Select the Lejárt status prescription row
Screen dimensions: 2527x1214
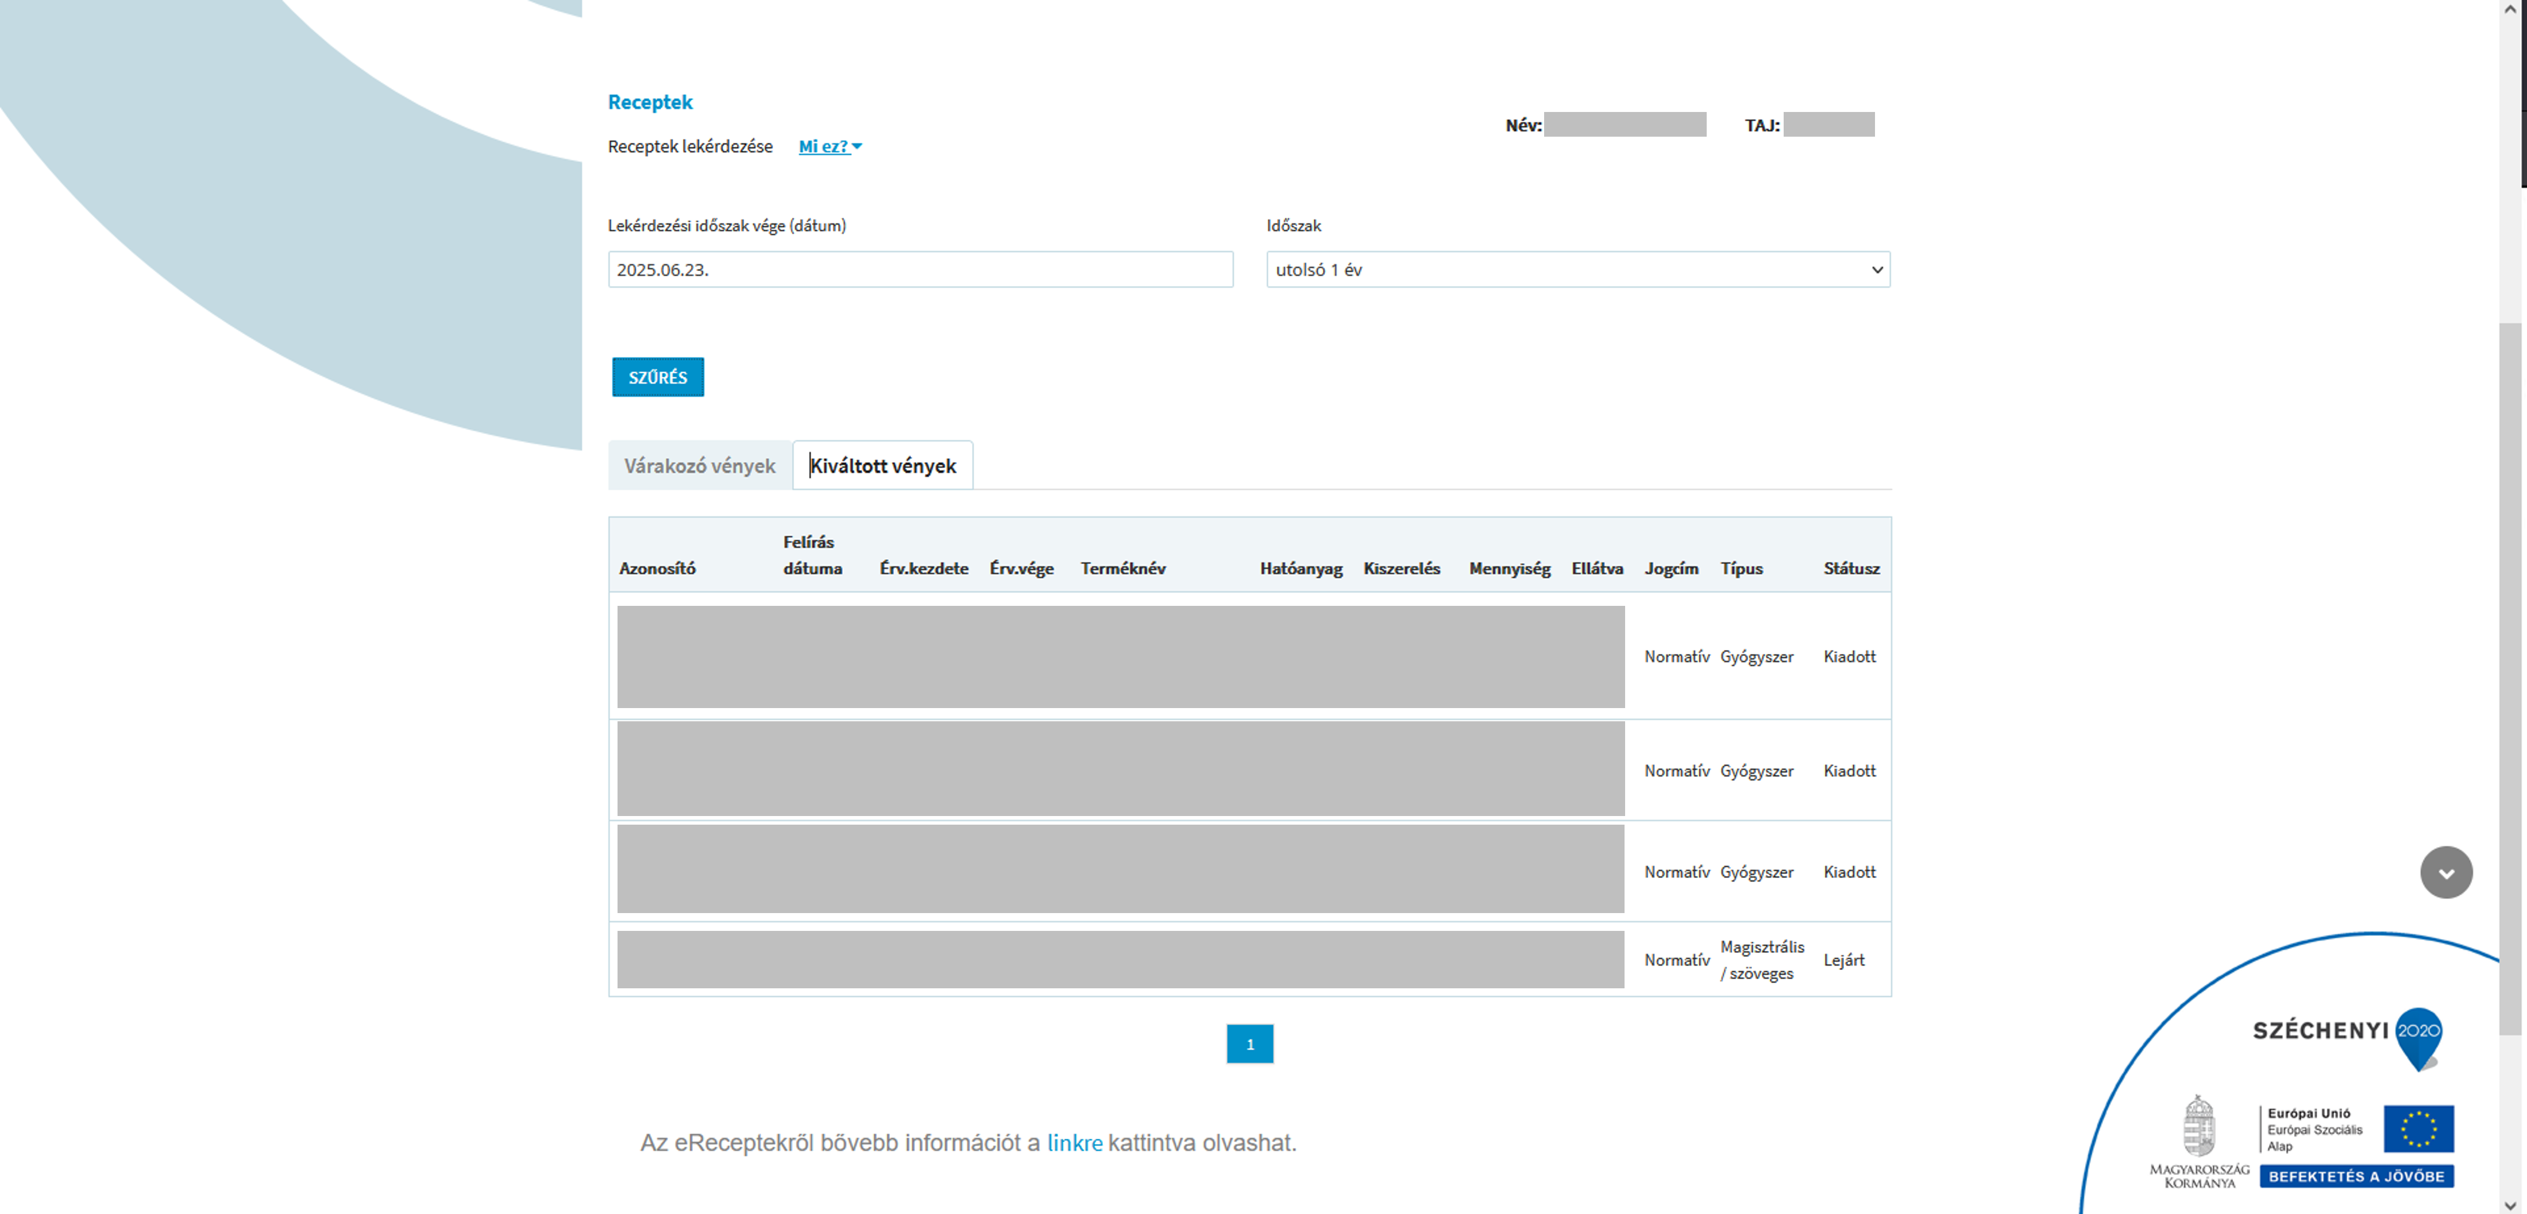[x=1250, y=959]
